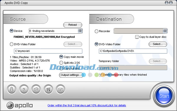Open Output settings dialog
177x111 pixels.
(71, 75)
